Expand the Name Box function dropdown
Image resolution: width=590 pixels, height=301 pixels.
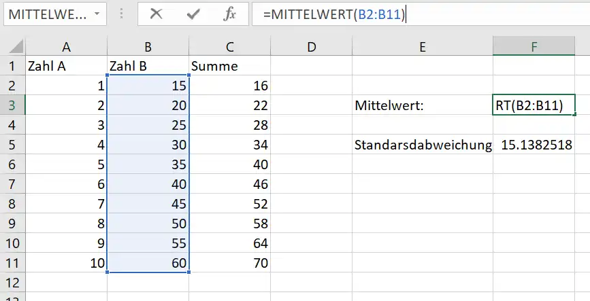(98, 14)
